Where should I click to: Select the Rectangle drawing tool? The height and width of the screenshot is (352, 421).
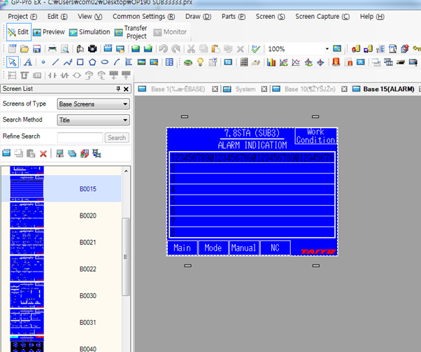80,62
